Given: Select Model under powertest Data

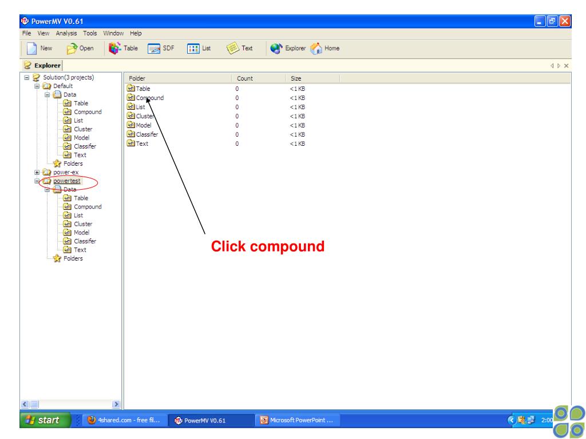Looking at the screenshot, I should [x=81, y=233].
